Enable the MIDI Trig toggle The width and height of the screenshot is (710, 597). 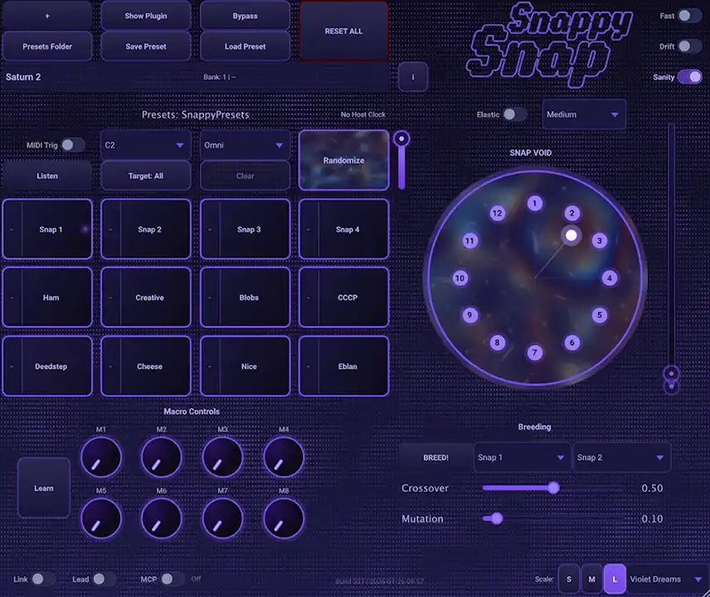point(72,145)
